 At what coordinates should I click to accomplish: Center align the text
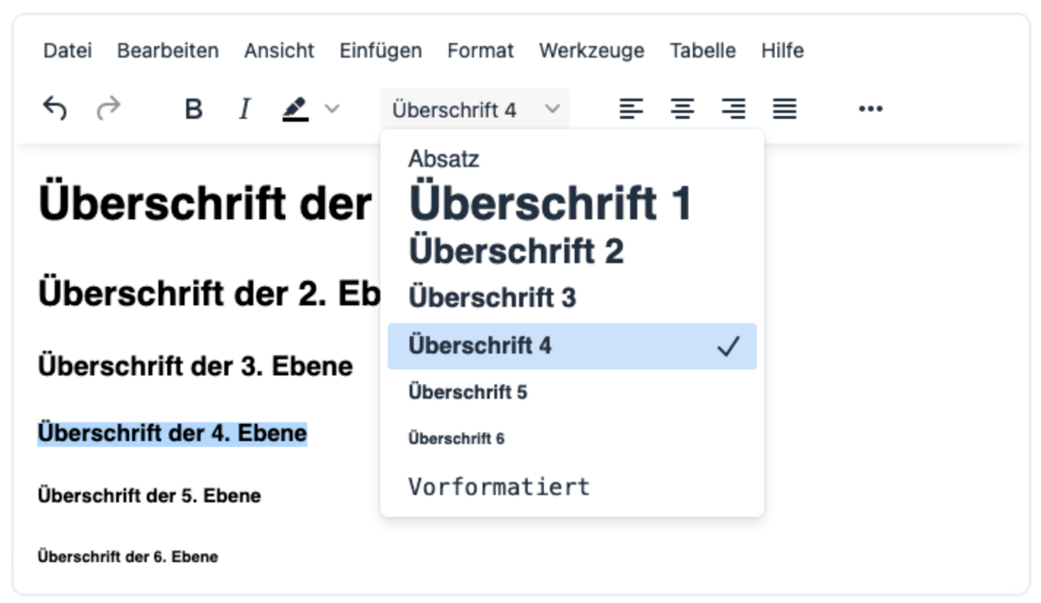[683, 109]
